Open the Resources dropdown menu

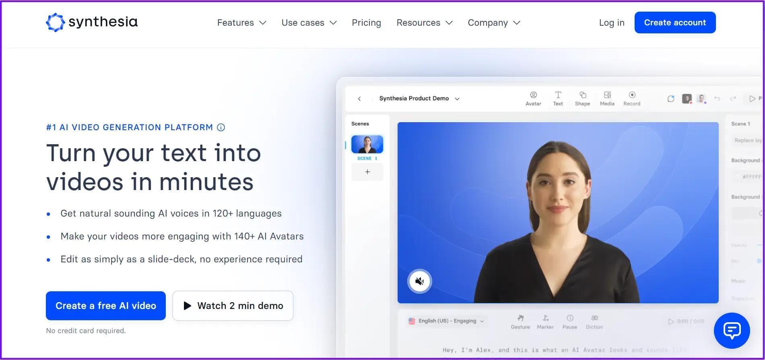pyautogui.click(x=424, y=23)
